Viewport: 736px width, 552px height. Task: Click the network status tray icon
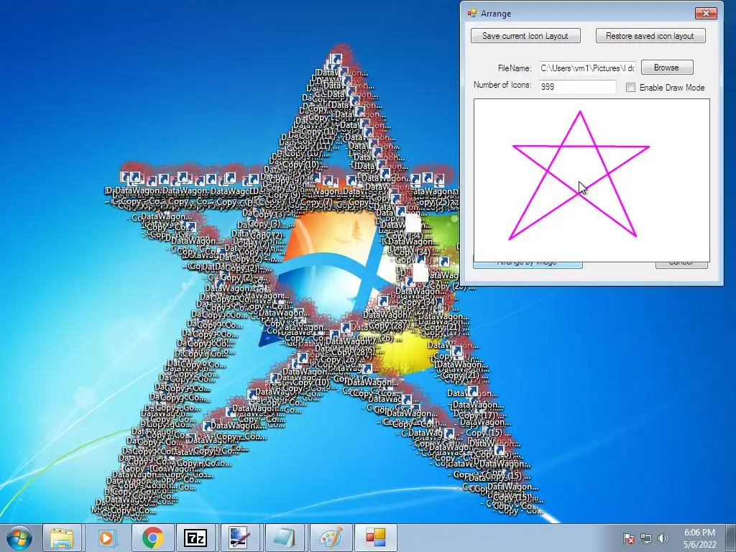click(x=646, y=539)
